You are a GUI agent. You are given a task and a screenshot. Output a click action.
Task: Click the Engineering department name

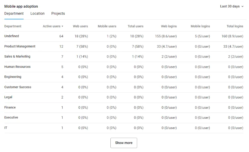13,77
